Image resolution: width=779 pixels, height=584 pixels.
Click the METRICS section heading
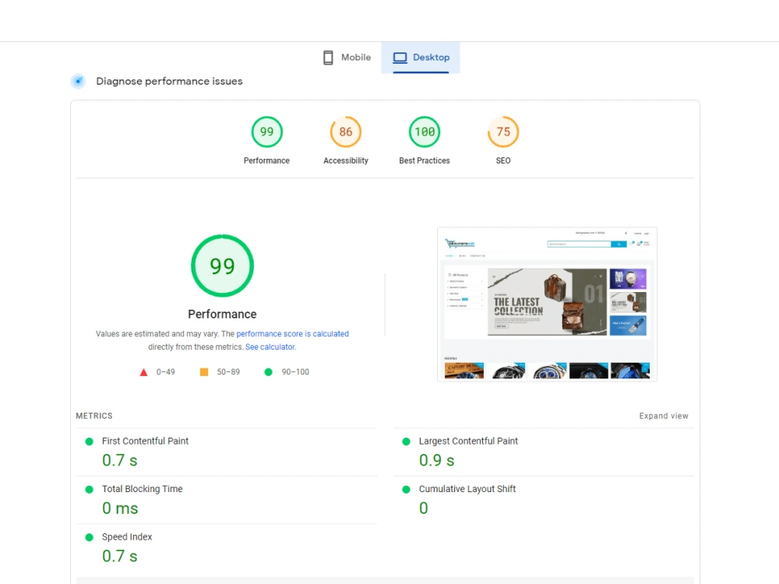coord(94,416)
